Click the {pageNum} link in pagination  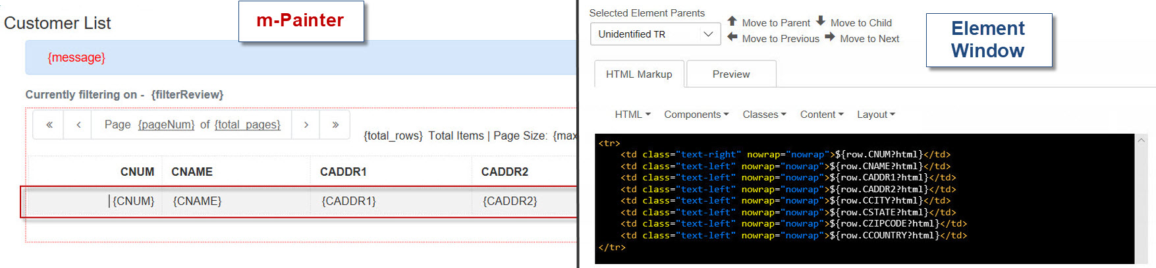[166, 124]
